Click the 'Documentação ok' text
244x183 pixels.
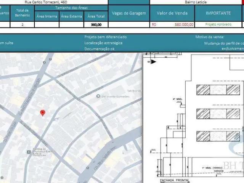point(100,49)
